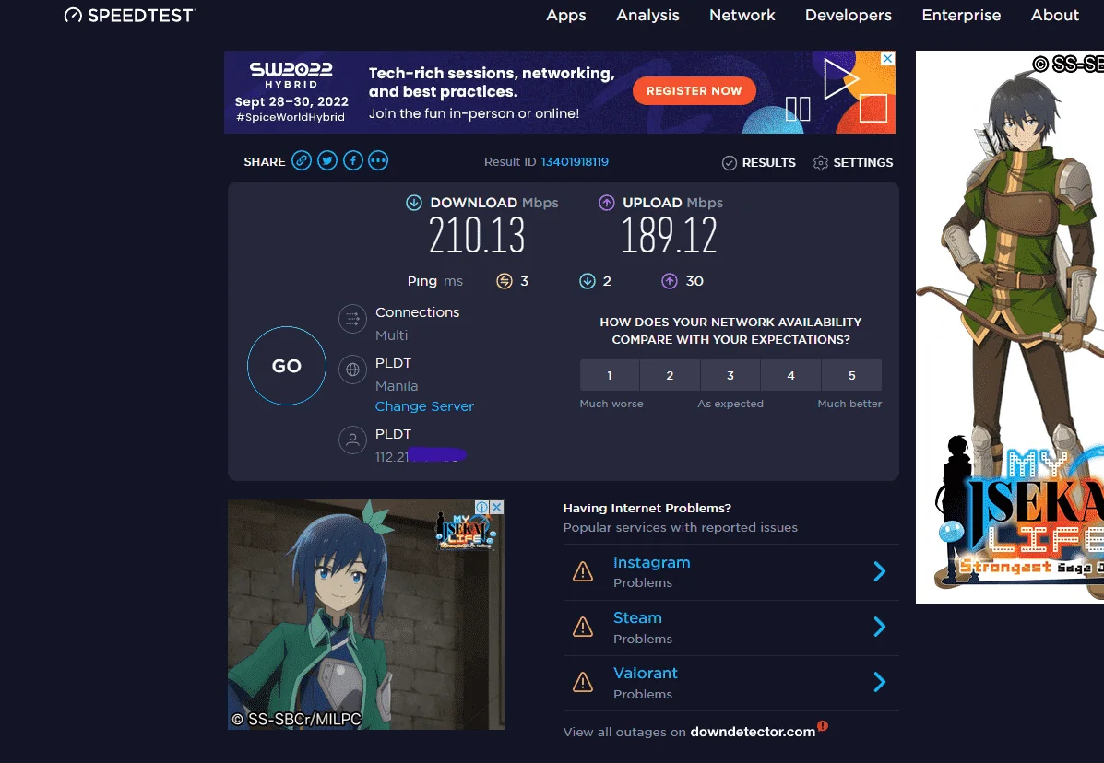Expand Valorant problems chevron

pyautogui.click(x=879, y=682)
